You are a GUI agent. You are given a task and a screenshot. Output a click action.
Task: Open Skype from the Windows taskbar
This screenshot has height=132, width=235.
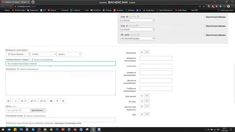33,129
